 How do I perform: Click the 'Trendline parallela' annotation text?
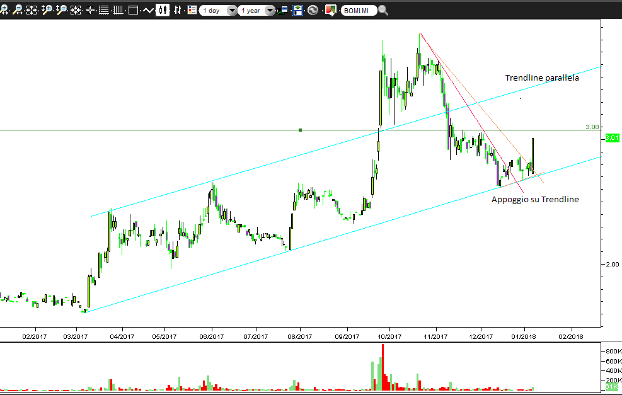(542, 78)
